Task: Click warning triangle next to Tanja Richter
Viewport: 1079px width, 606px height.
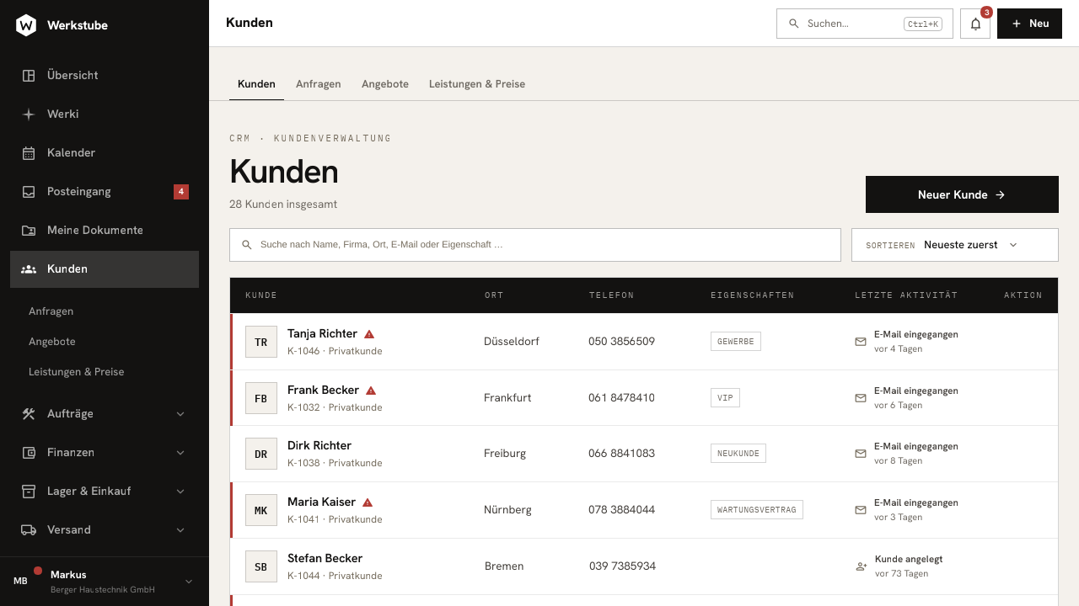Action: (x=369, y=334)
